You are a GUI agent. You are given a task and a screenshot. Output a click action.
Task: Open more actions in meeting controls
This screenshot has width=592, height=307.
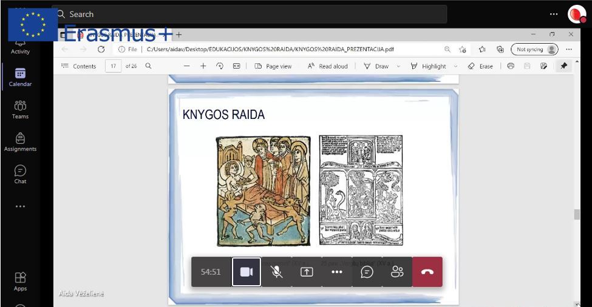337,272
